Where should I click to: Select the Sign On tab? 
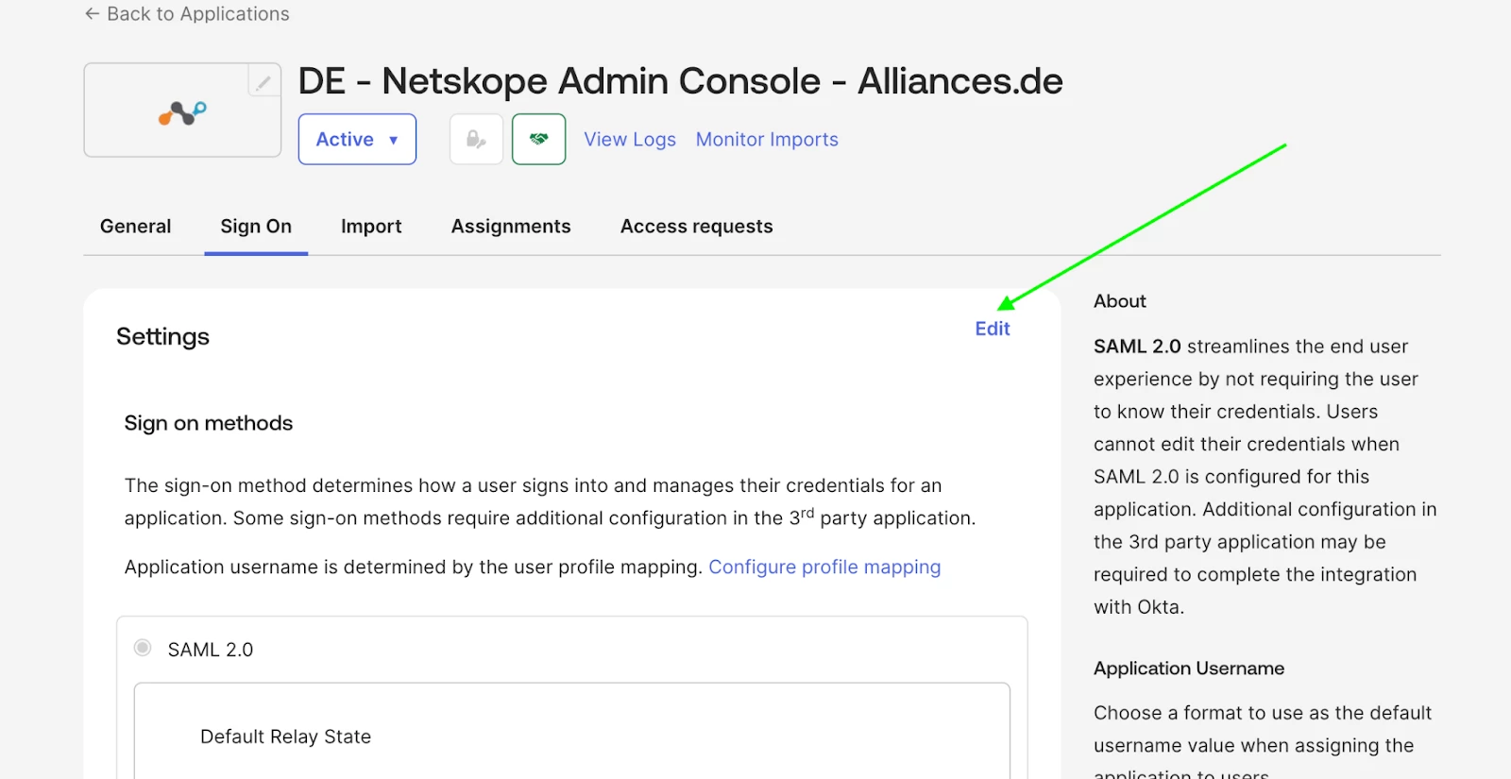tap(256, 227)
